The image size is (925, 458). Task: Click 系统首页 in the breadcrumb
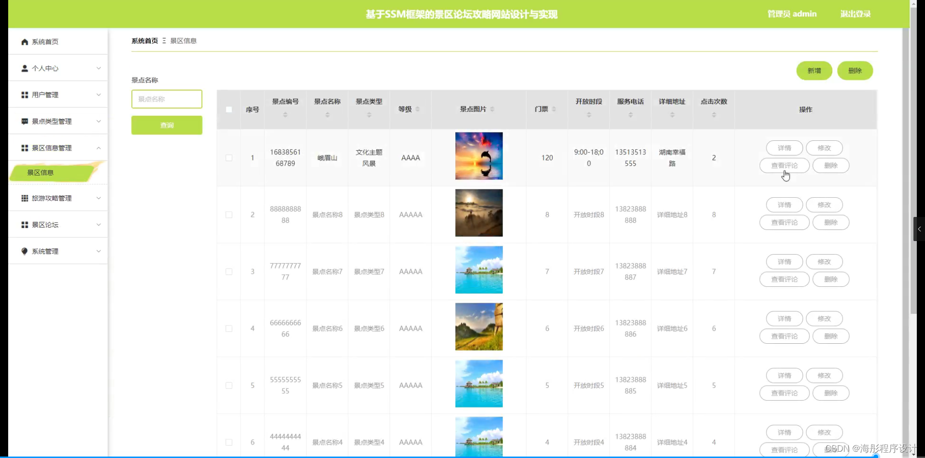[x=145, y=41]
